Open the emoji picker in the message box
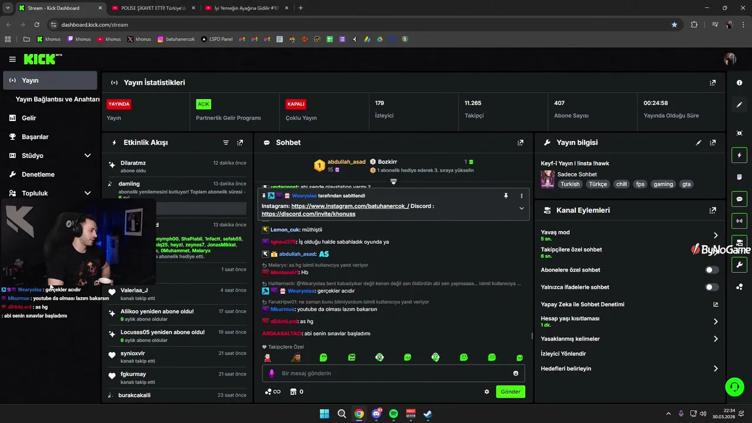The width and height of the screenshot is (752, 423). [516, 373]
